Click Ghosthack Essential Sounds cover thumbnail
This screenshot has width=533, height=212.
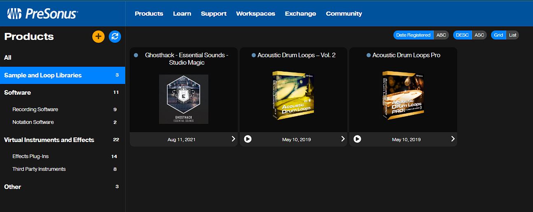click(184, 99)
